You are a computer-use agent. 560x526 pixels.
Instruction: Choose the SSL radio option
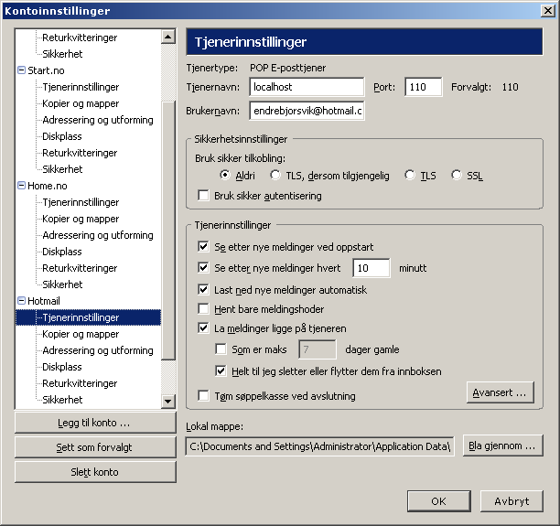pyautogui.click(x=456, y=176)
